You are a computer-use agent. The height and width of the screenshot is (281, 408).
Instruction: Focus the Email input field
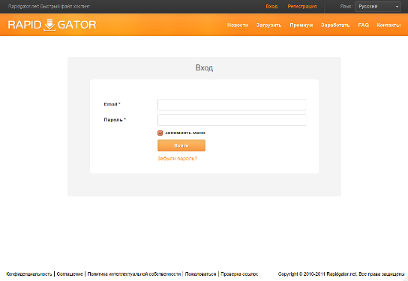[x=232, y=105]
